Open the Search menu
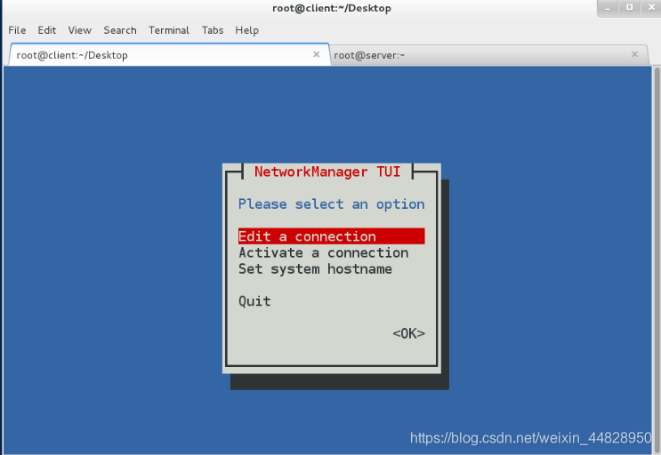This screenshot has height=455, width=661. click(120, 30)
